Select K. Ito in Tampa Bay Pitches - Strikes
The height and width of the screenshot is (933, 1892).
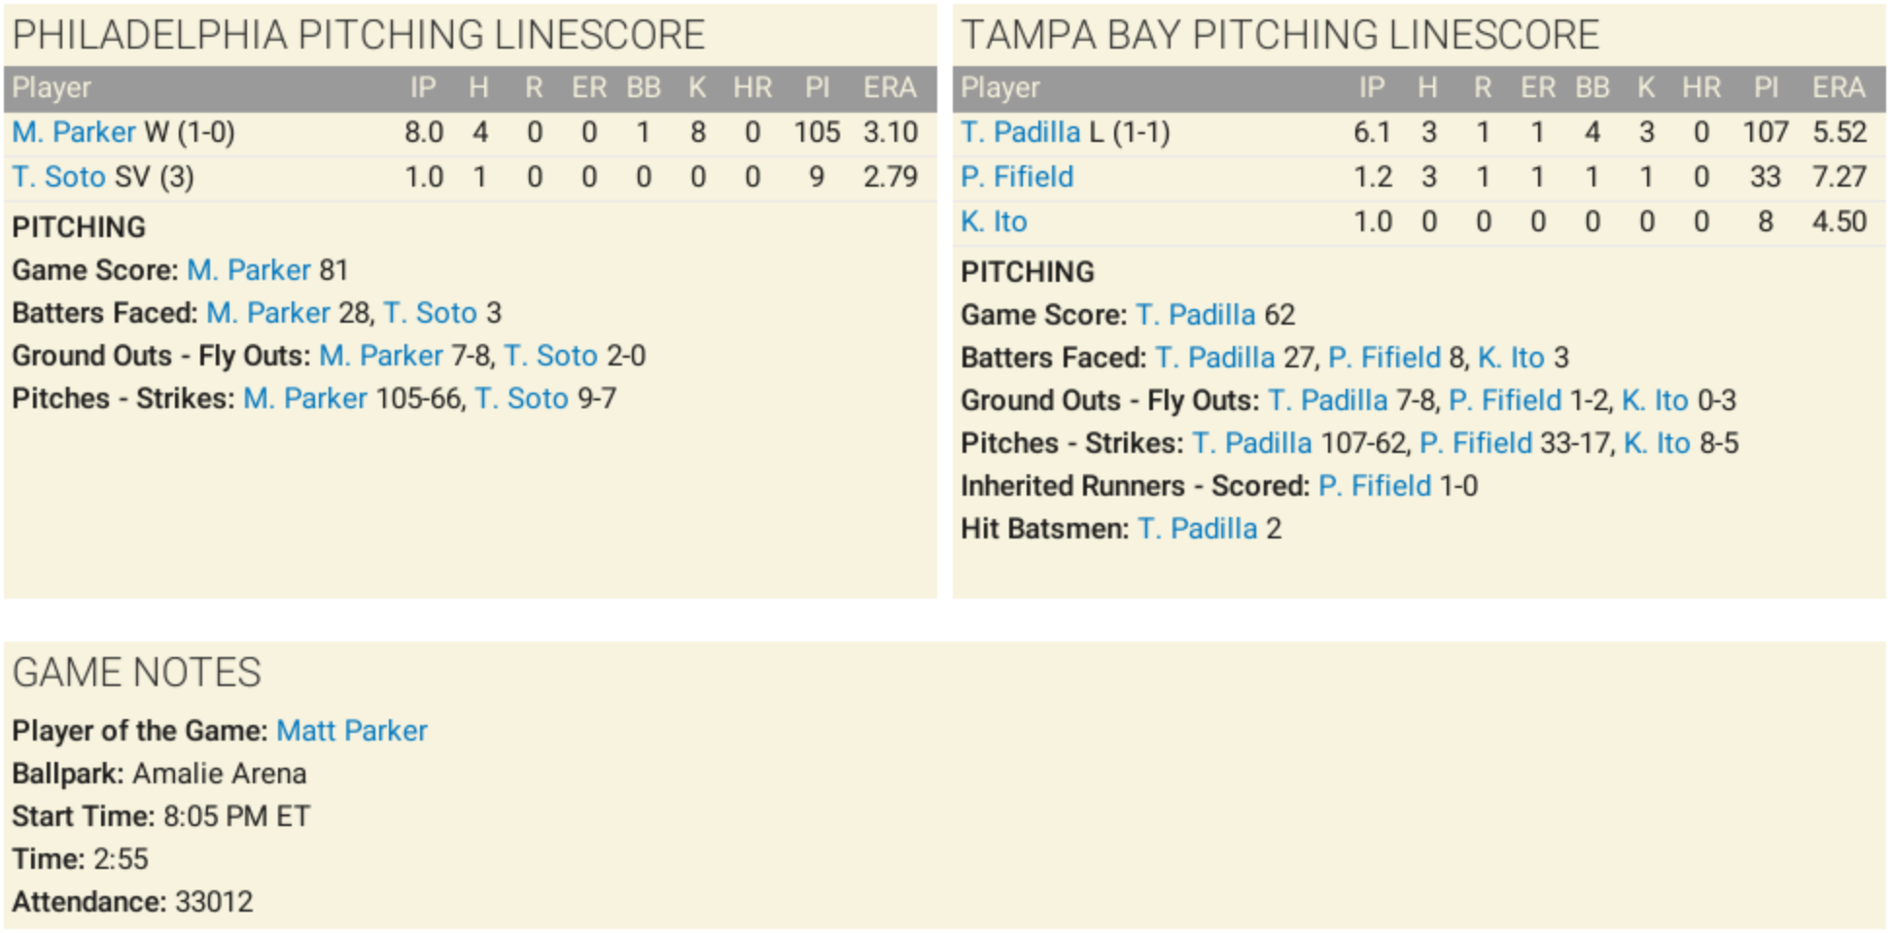point(1657,443)
